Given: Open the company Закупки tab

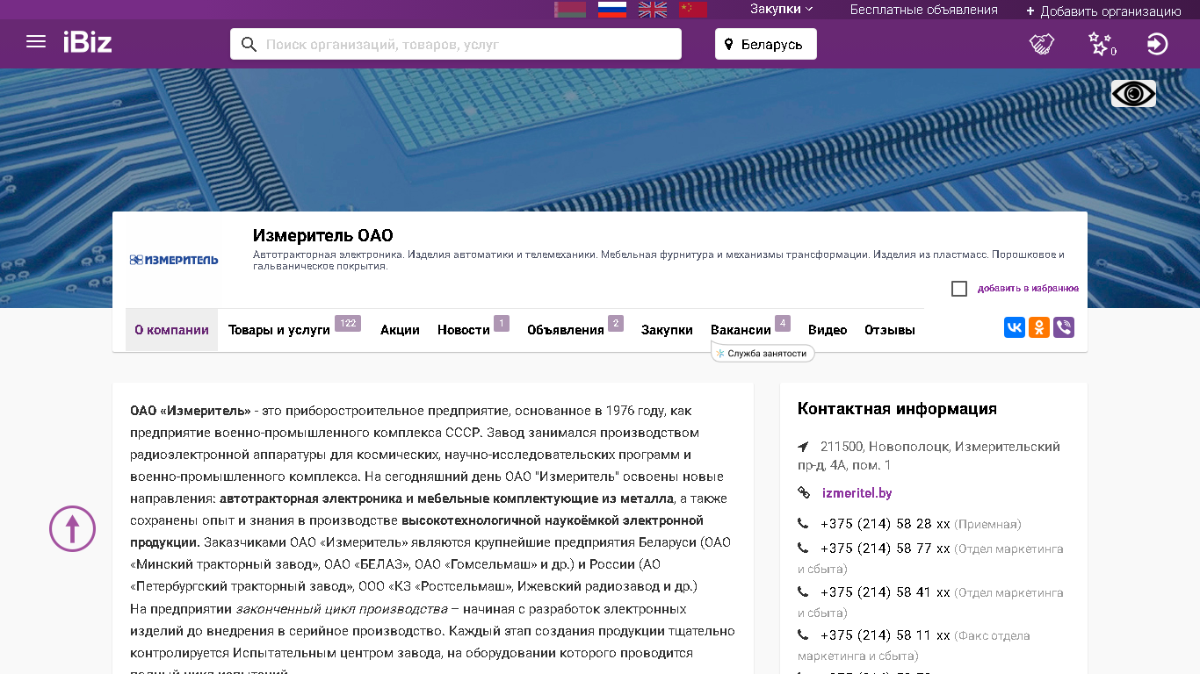Looking at the screenshot, I should coord(667,330).
